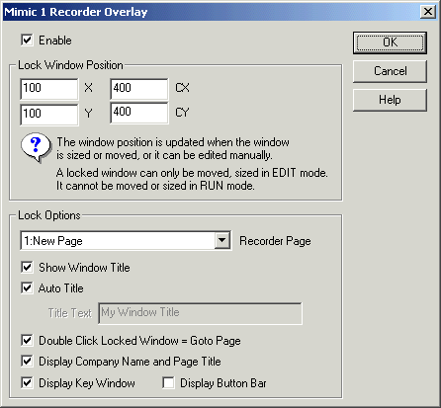
Task: Toggle Double Click Locked Window = Goto Page
Action: point(27,340)
